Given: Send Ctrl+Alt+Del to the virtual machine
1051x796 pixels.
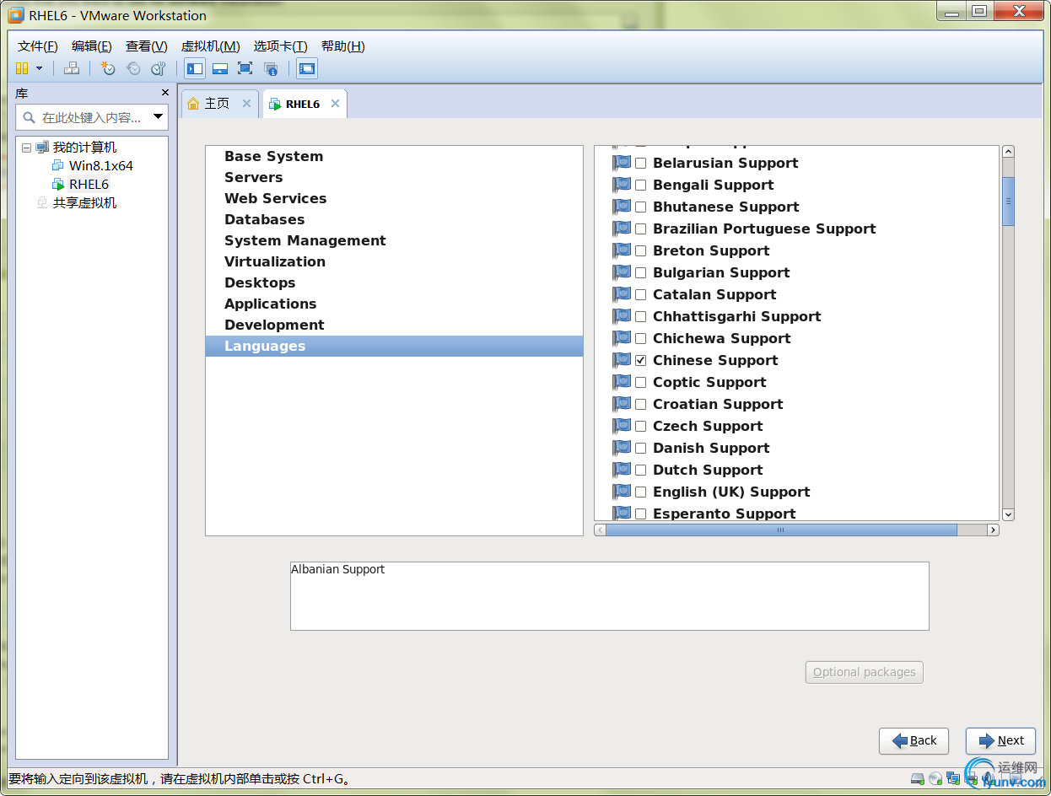Looking at the screenshot, I should pos(72,68).
